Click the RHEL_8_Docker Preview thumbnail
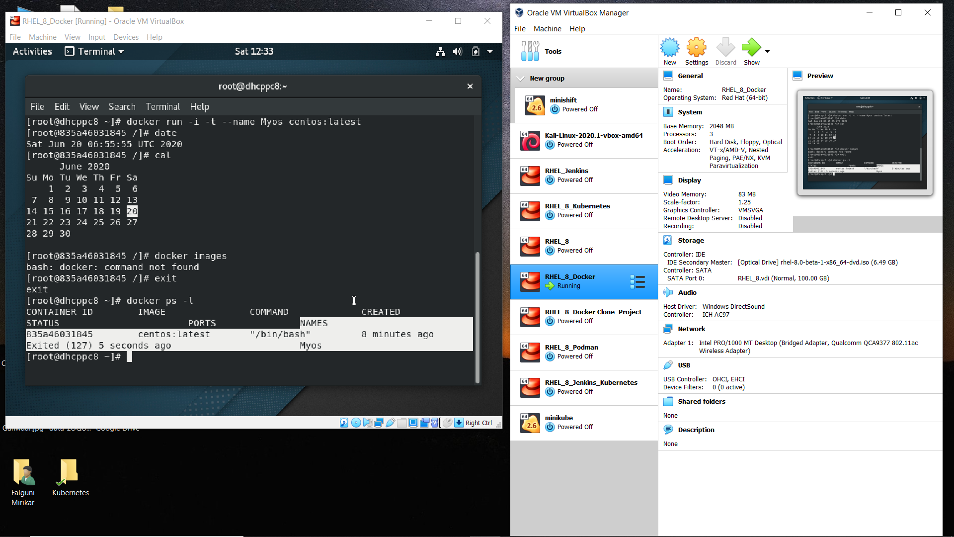The width and height of the screenshot is (954, 537). coord(865,142)
